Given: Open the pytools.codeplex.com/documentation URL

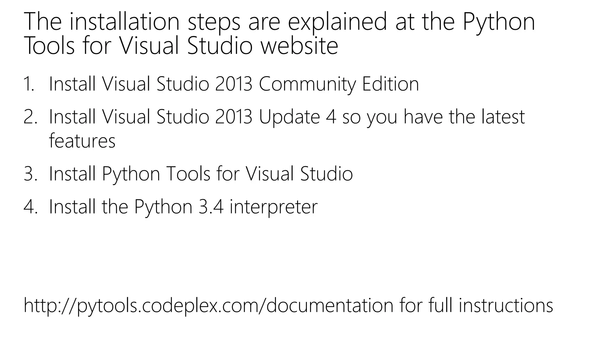Looking at the screenshot, I should pos(208,305).
